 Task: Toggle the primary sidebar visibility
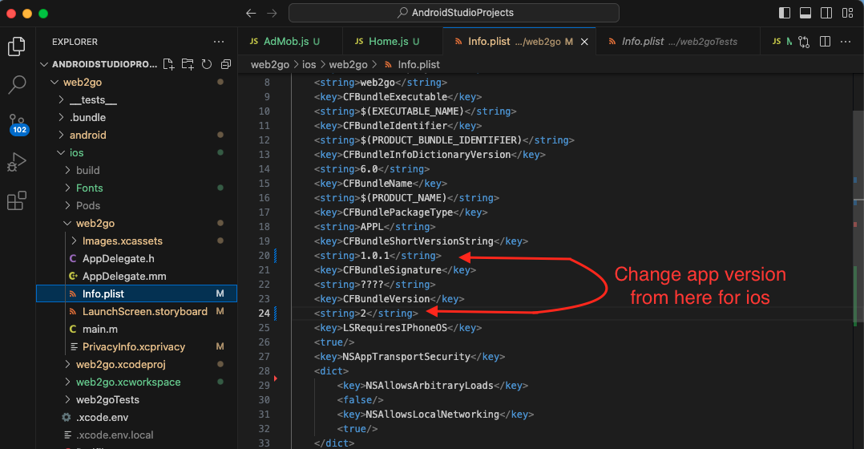click(x=784, y=13)
